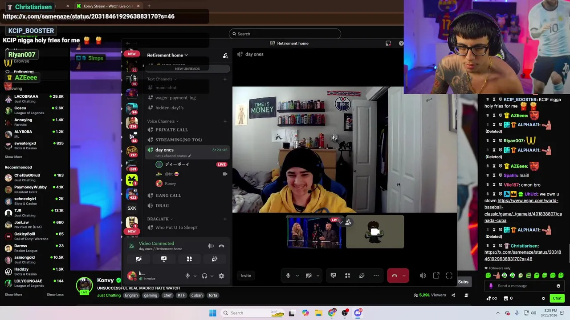Open main-chat text channel
570x320 pixels.
187,88
